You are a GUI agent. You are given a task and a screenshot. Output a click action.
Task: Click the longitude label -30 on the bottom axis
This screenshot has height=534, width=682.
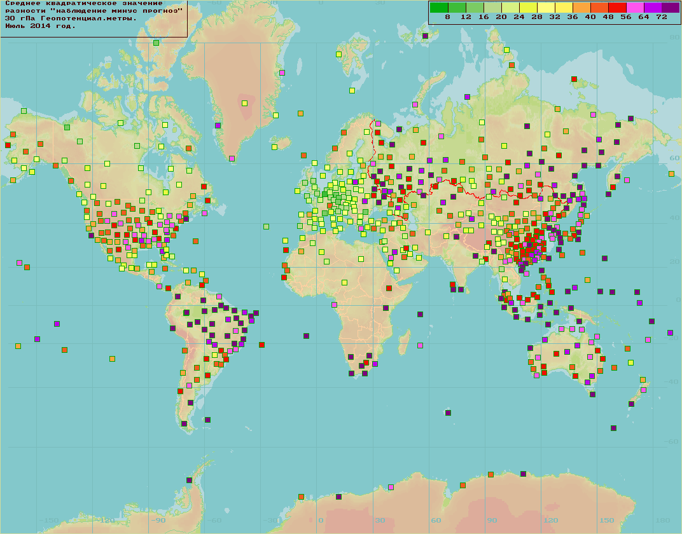(270, 520)
